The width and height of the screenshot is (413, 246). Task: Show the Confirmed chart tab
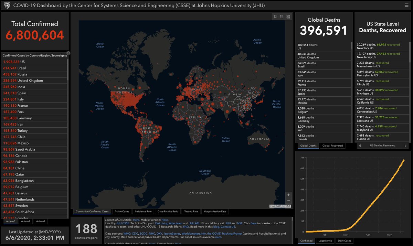point(306,241)
